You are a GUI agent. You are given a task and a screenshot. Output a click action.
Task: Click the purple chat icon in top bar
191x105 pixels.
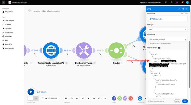177,3
